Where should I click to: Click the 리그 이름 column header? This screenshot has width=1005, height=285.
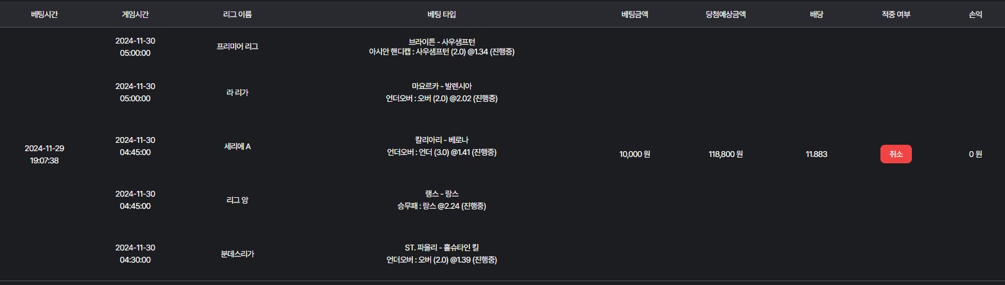(237, 14)
